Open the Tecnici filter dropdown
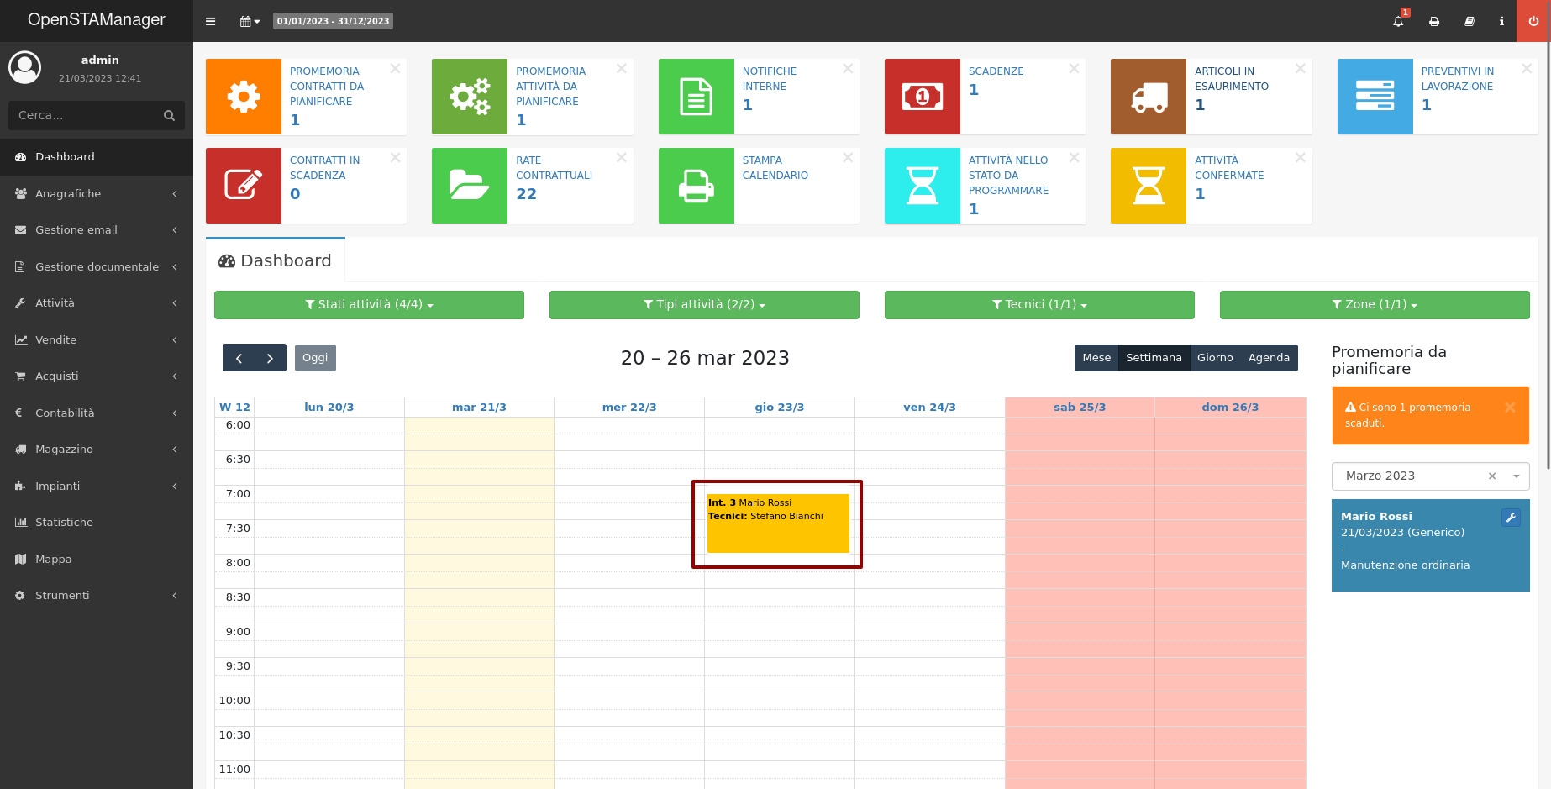The height and width of the screenshot is (789, 1551). pyautogui.click(x=1038, y=305)
